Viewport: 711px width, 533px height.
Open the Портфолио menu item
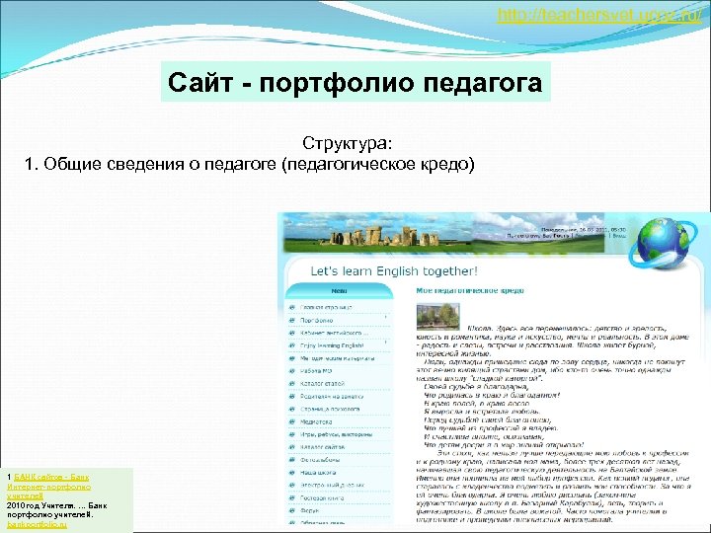[317, 320]
